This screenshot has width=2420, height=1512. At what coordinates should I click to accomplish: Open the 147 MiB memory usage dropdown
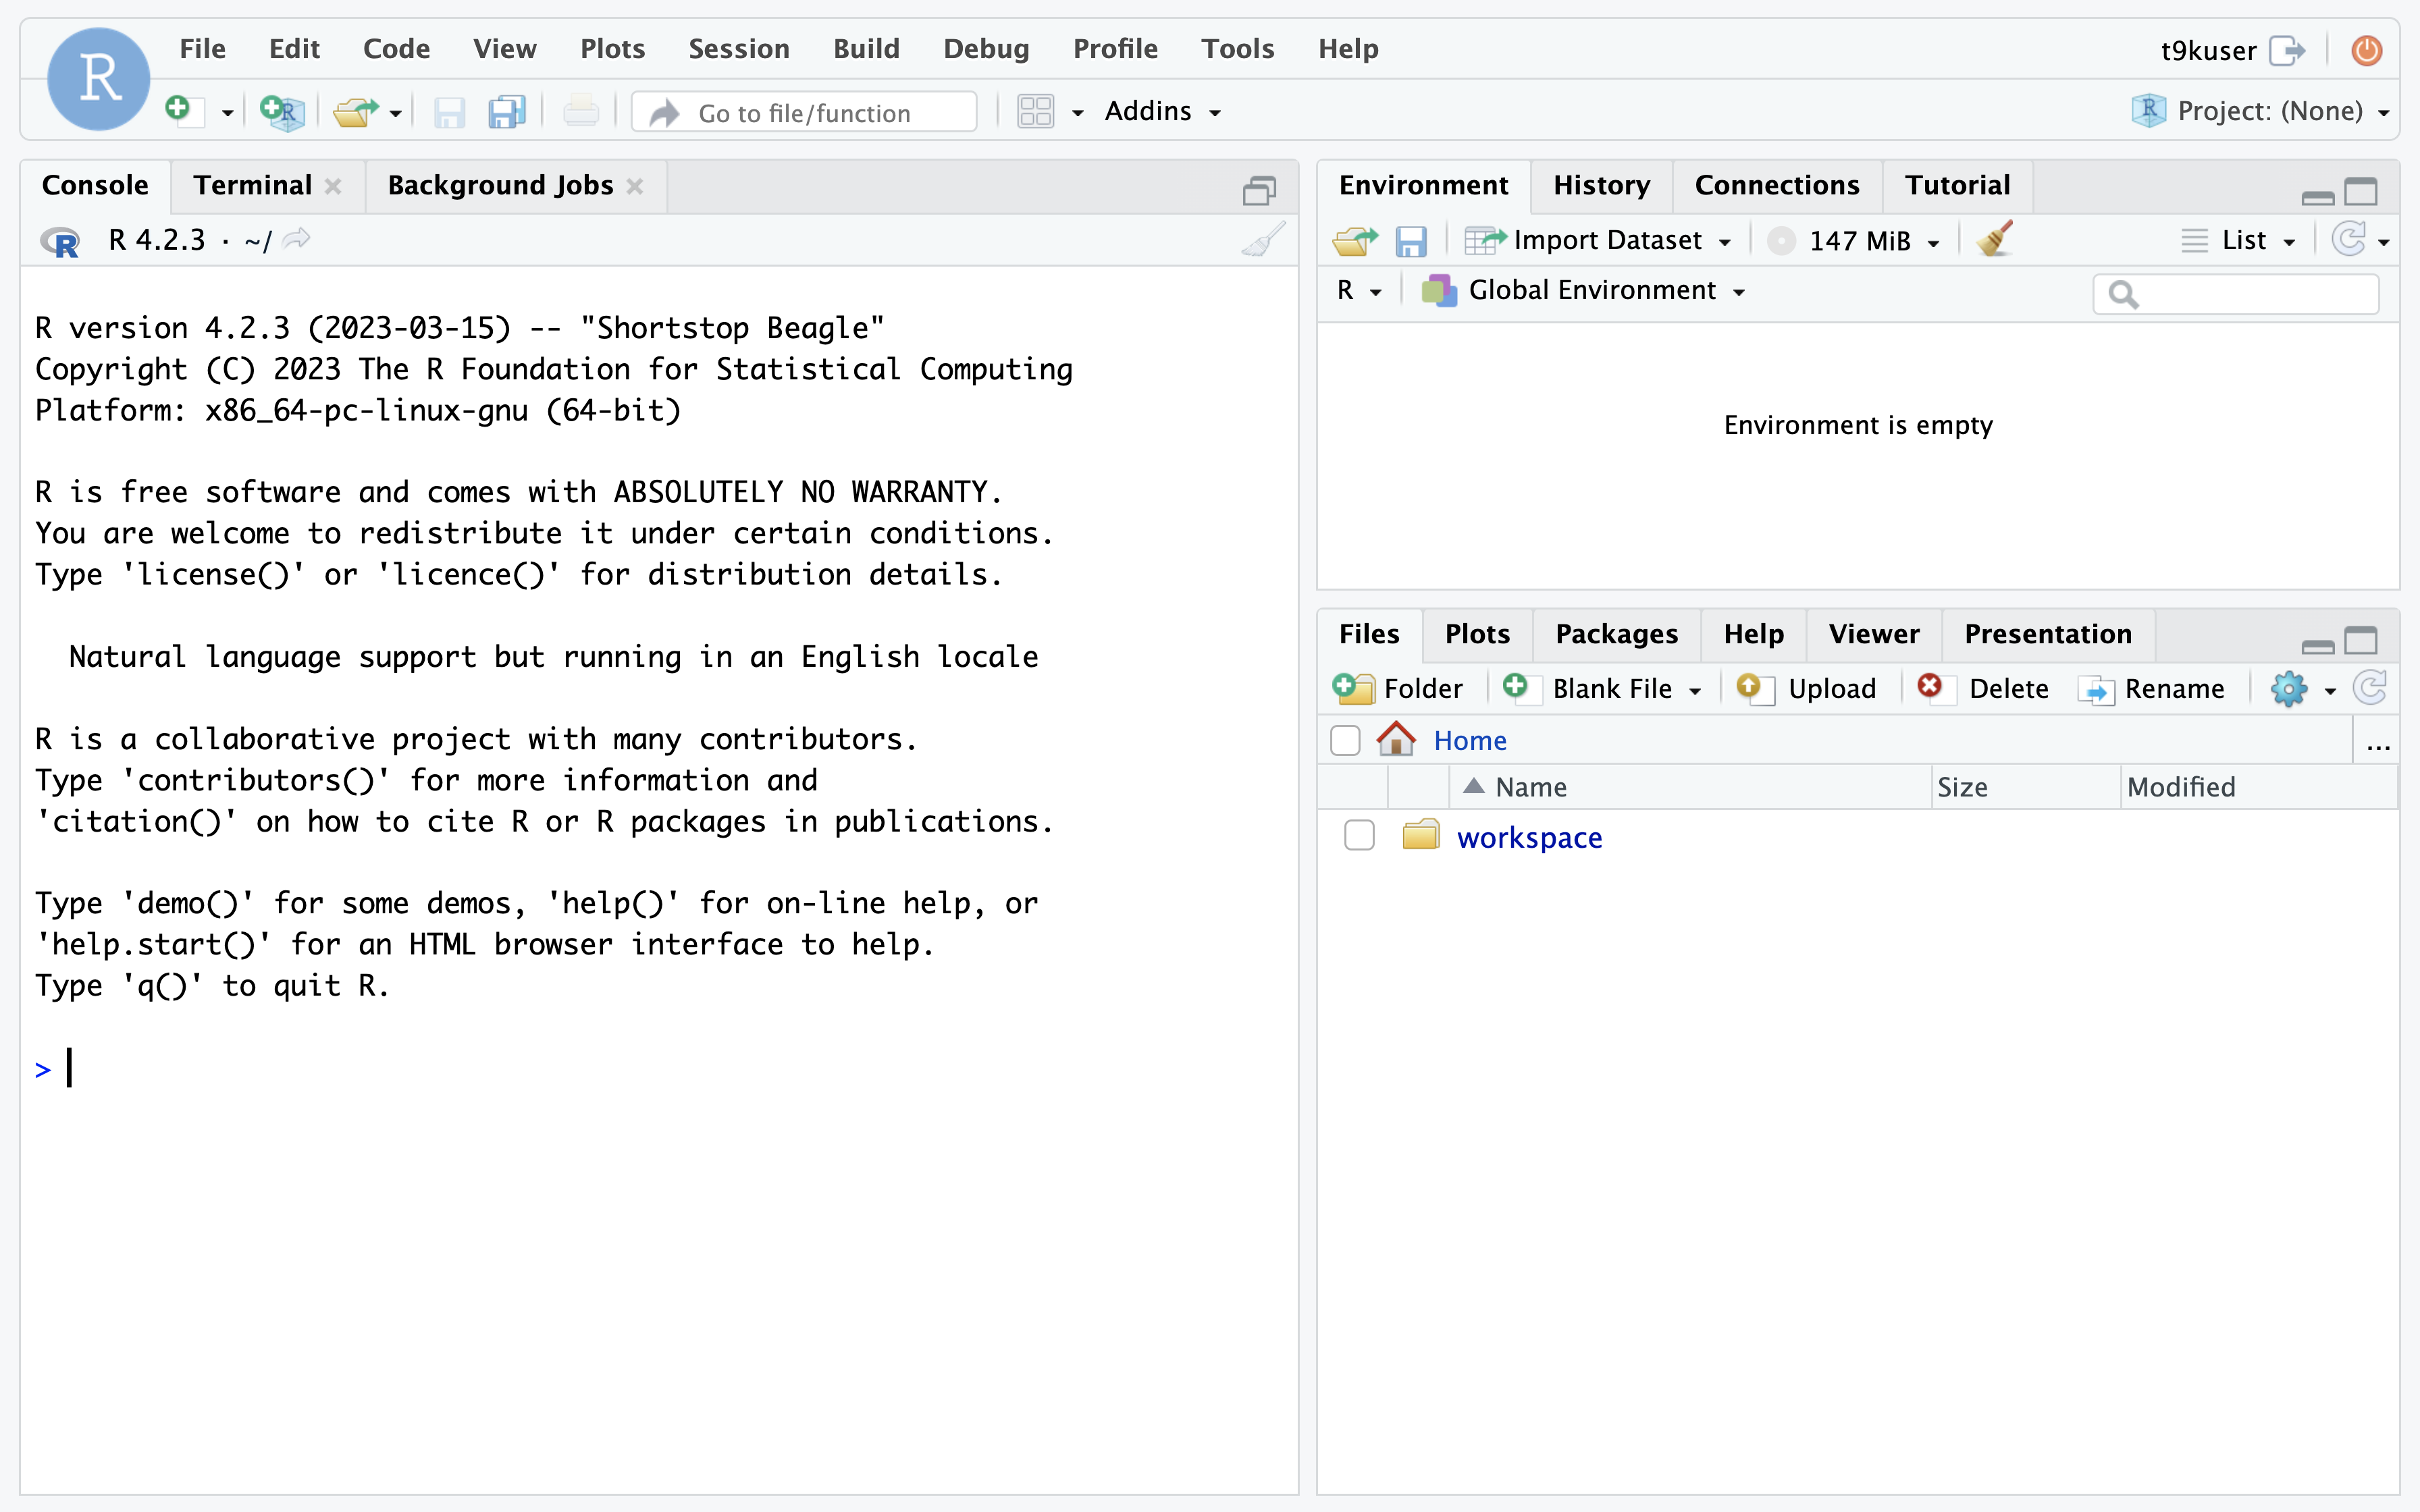click(x=1854, y=241)
